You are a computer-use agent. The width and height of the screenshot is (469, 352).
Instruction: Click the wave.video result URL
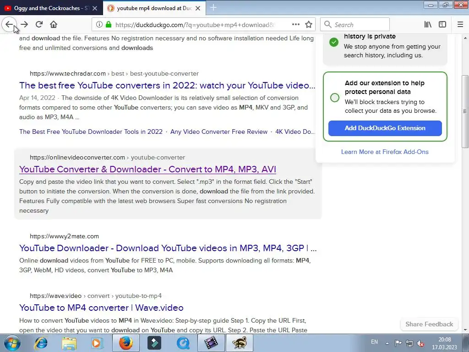[x=96, y=296]
